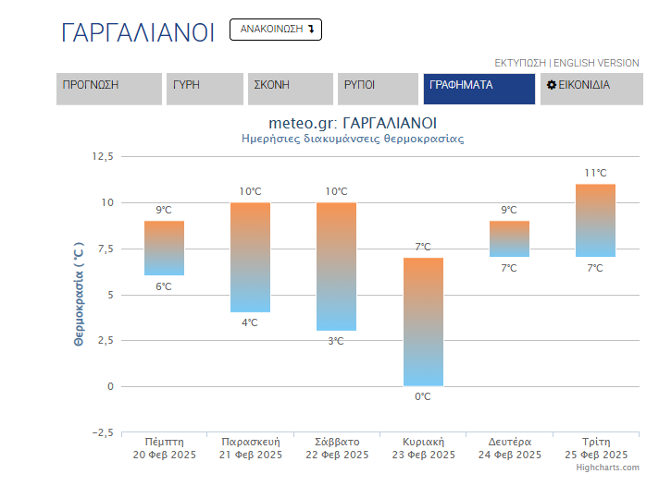Click the 12,5 y-axis value

point(103,156)
